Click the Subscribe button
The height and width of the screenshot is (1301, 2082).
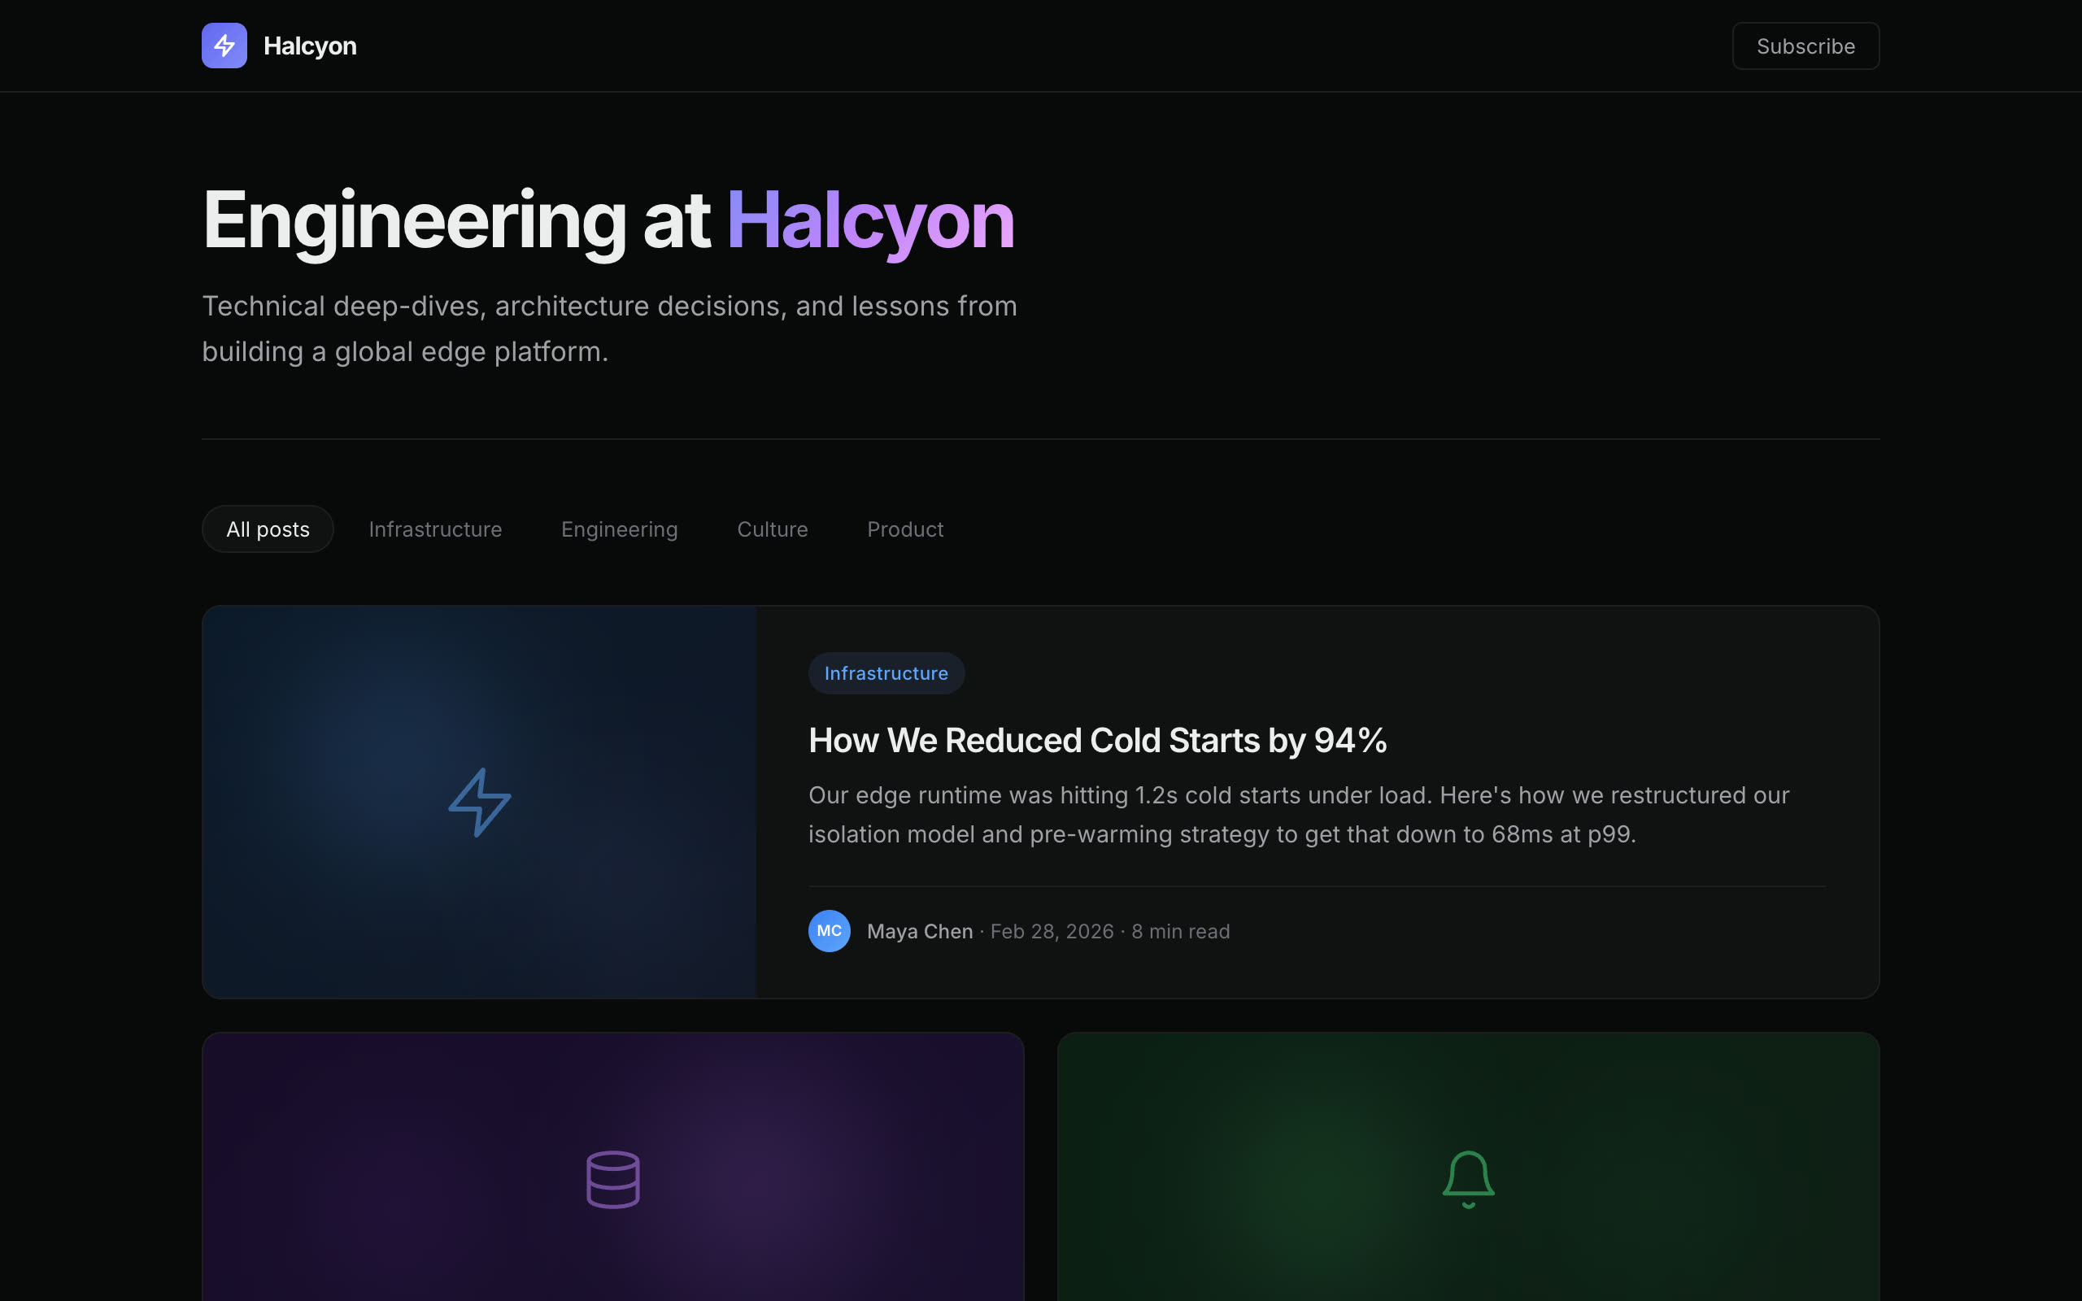click(x=1805, y=45)
